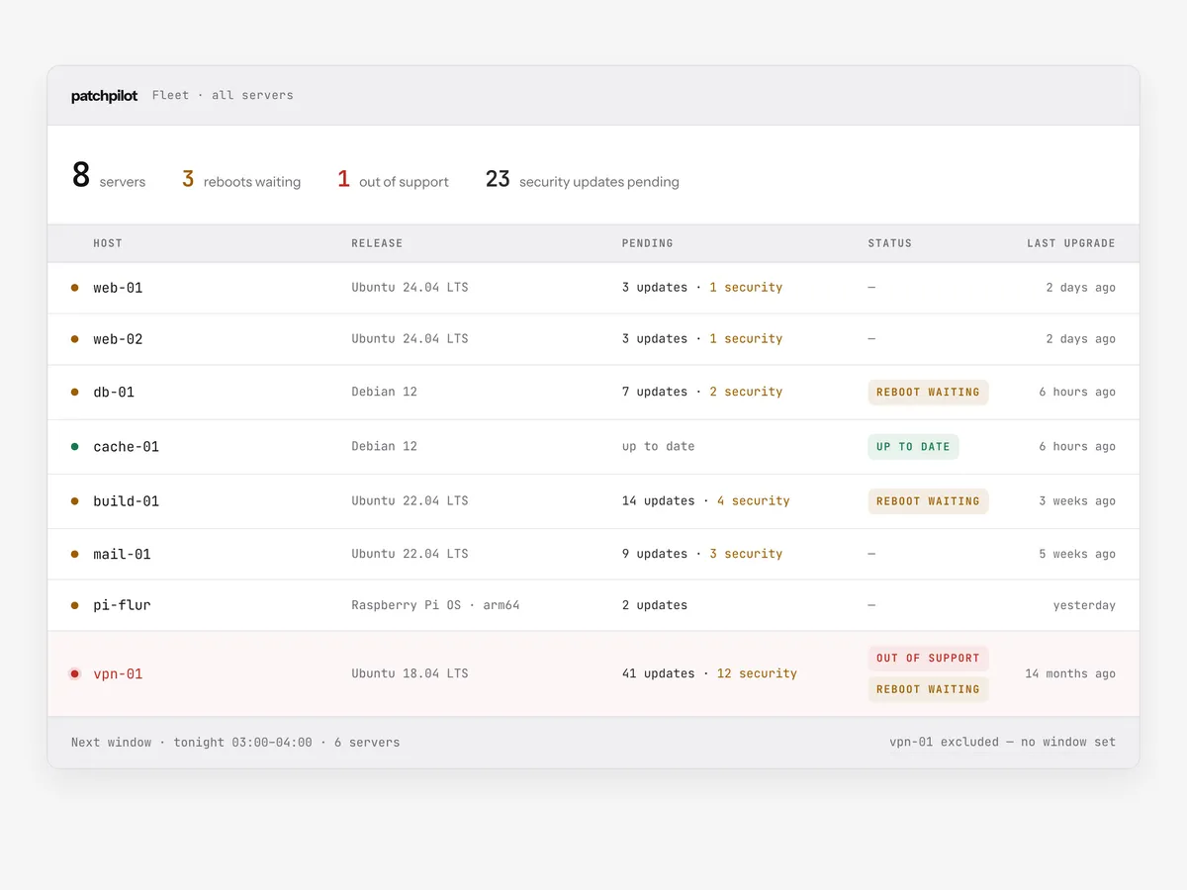Image resolution: width=1187 pixels, height=890 pixels.
Task: Click 'Debian 12' release for db-01
Action: click(384, 393)
